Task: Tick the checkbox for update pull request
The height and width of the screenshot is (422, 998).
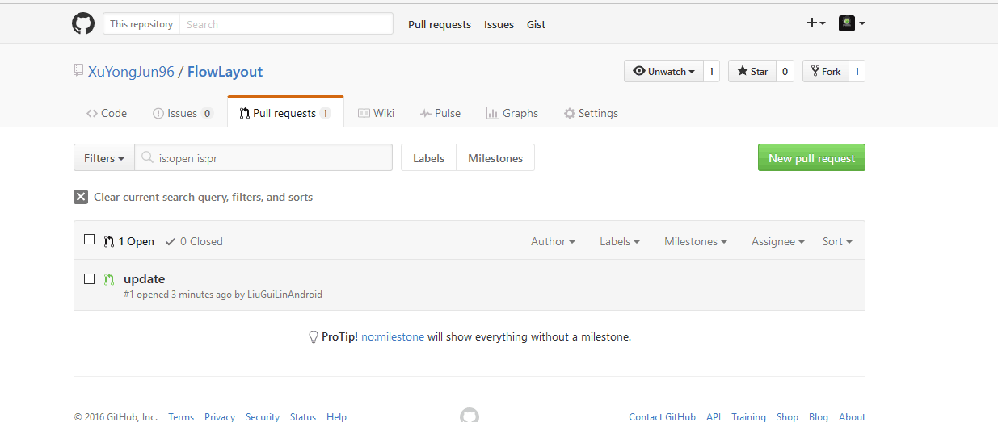Action: (90, 279)
